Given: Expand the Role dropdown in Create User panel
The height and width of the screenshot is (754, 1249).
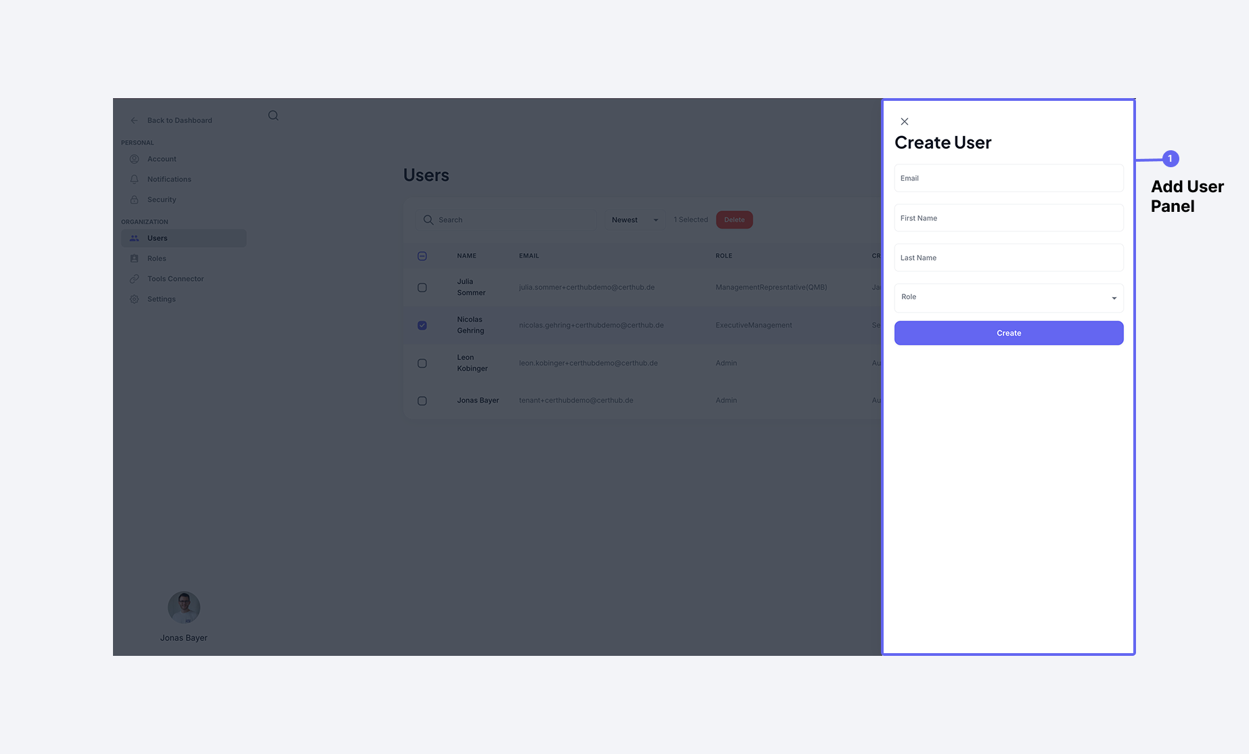Looking at the screenshot, I should pos(1113,298).
